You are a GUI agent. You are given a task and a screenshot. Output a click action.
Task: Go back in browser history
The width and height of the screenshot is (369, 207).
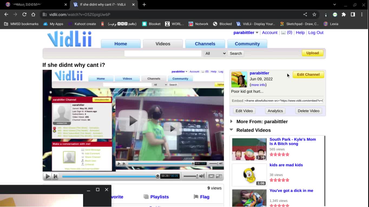pyautogui.click(x=6, y=15)
